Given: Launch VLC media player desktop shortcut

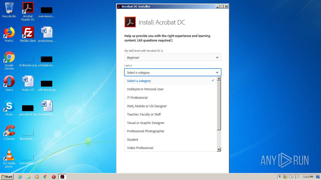Looking at the screenshot, I should click(x=9, y=158).
